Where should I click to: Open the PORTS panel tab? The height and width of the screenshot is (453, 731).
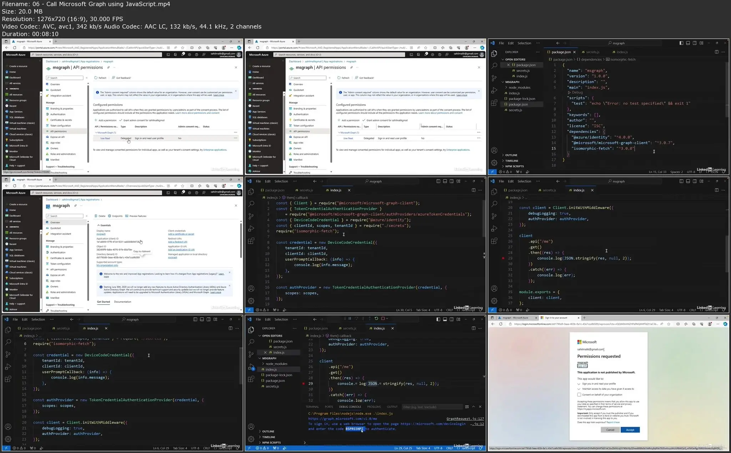click(x=329, y=407)
